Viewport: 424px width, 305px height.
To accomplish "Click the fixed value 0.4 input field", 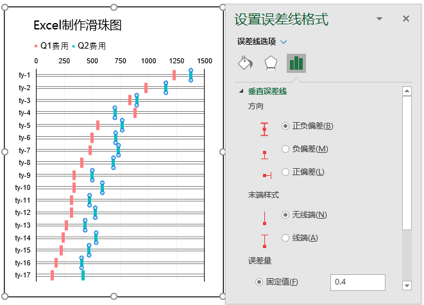I will 357,283.
